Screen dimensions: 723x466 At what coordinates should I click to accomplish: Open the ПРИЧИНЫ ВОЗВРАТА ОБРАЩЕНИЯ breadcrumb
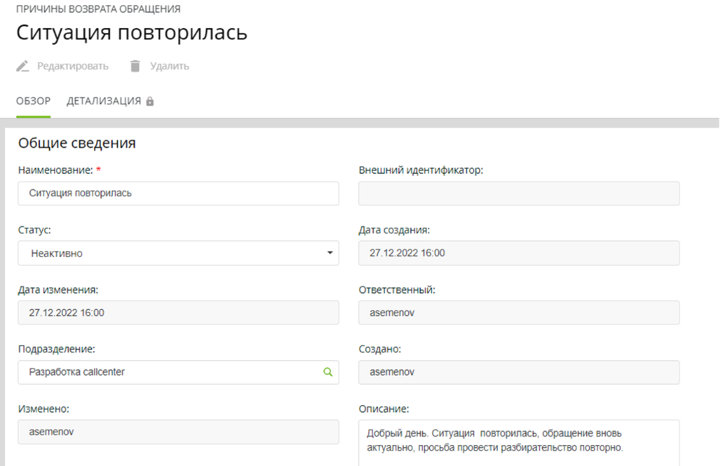click(98, 9)
